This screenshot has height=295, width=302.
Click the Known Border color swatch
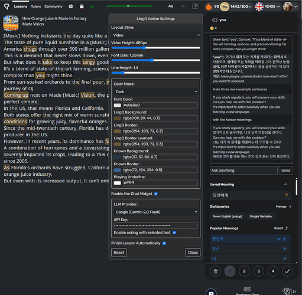(118, 170)
